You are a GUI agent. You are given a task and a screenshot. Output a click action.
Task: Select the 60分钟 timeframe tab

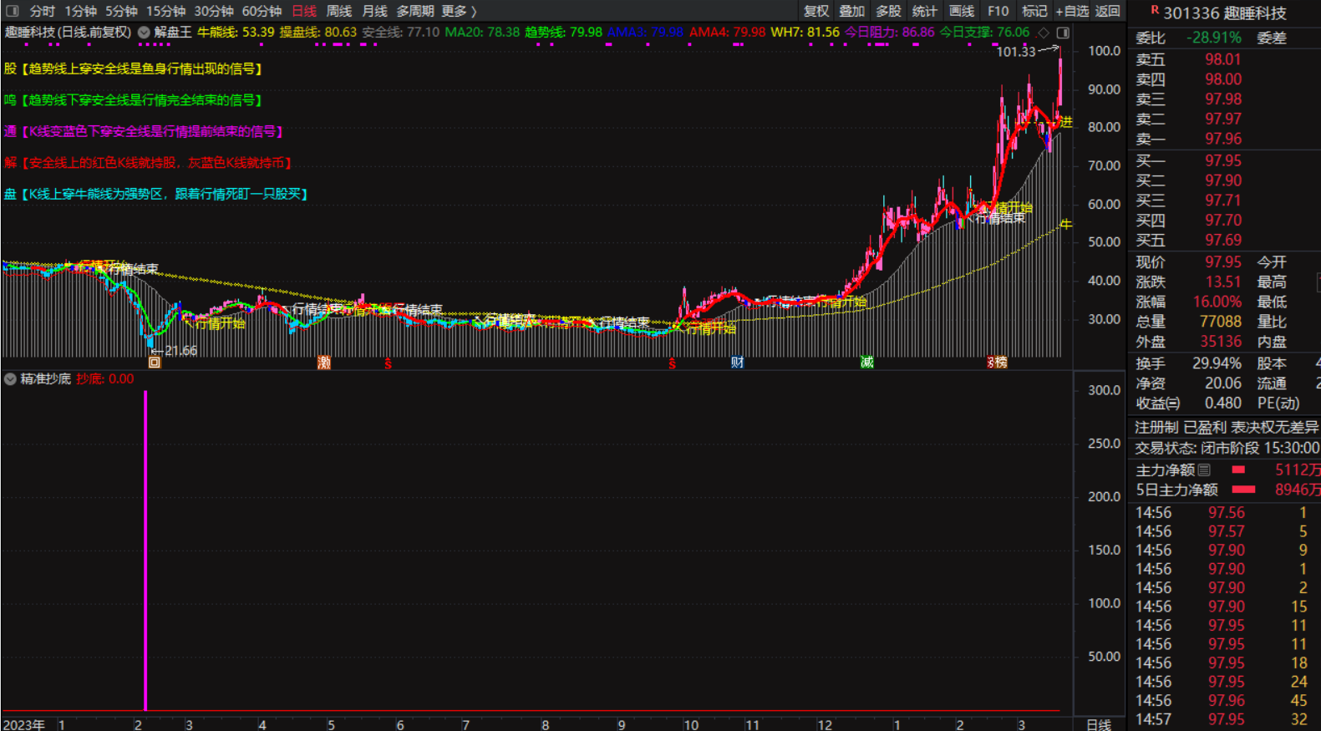262,11
